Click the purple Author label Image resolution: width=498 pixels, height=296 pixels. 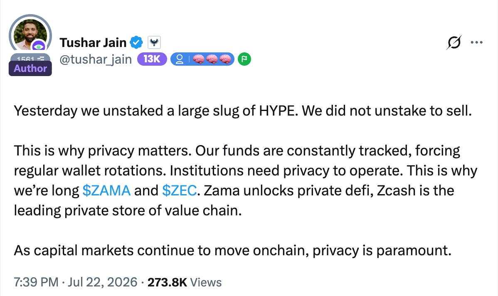pos(30,68)
